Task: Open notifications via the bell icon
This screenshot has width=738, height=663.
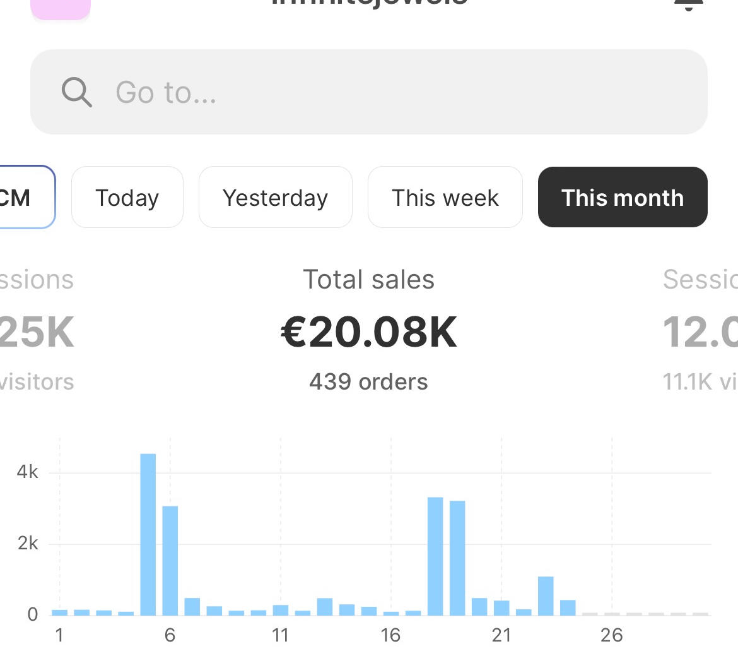Action: 689,5
